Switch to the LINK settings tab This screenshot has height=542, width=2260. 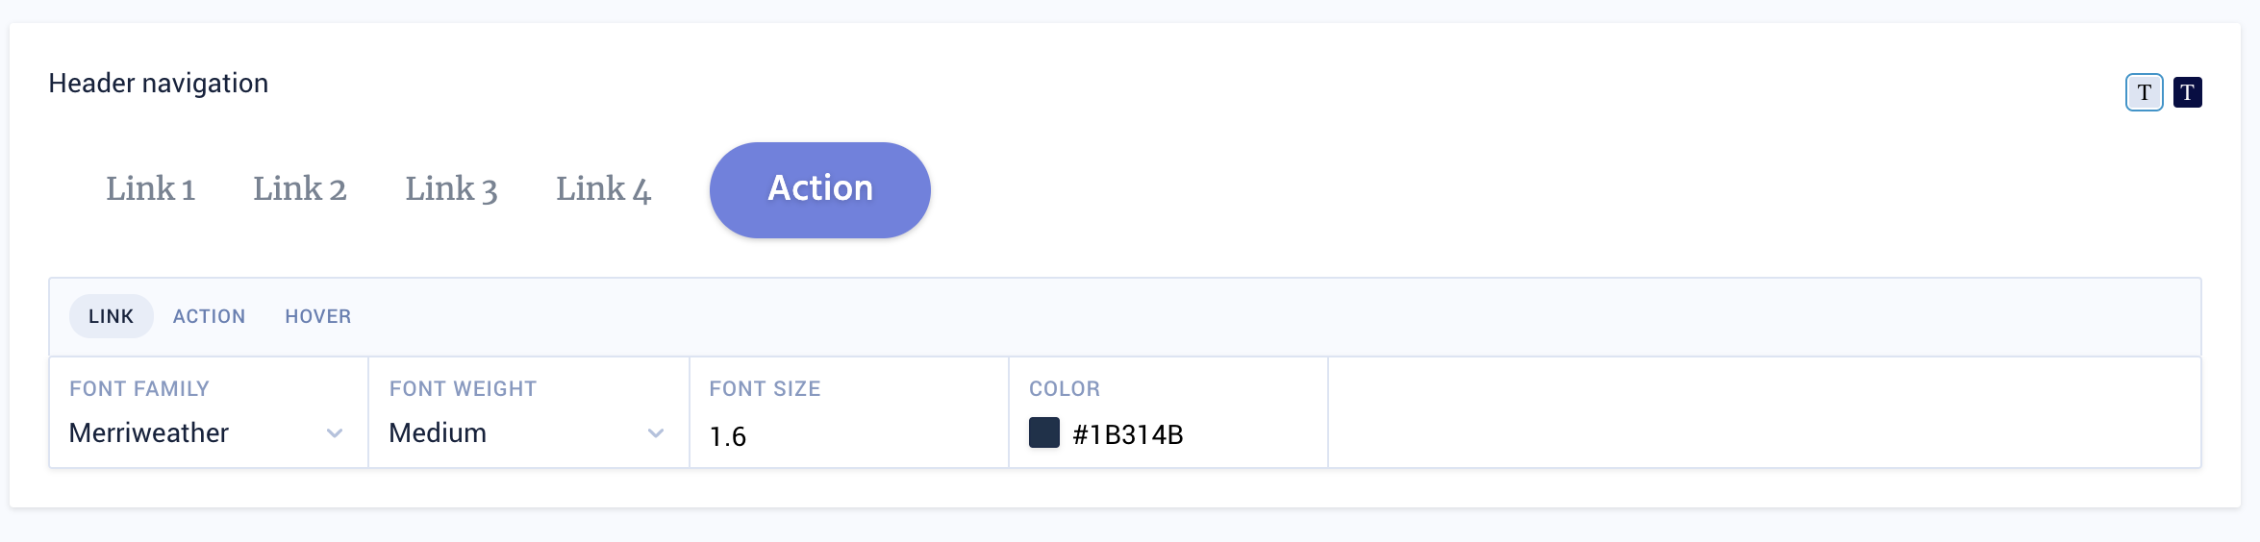pyautogui.click(x=111, y=316)
